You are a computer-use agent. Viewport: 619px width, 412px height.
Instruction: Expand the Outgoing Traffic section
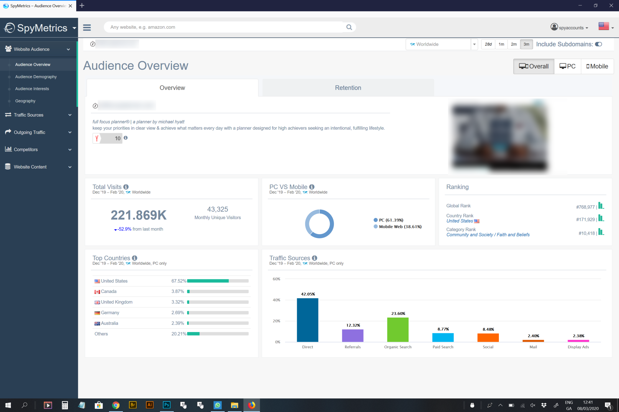coord(38,132)
